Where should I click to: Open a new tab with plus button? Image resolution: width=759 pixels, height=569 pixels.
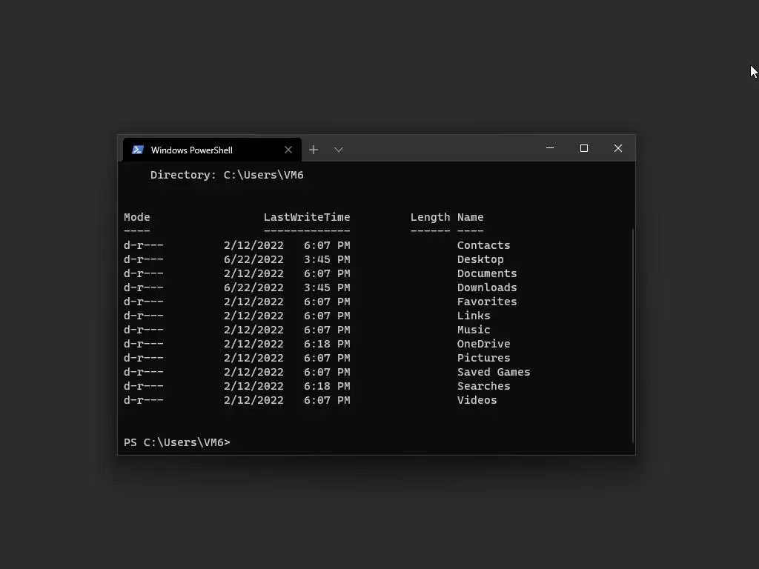[314, 150]
